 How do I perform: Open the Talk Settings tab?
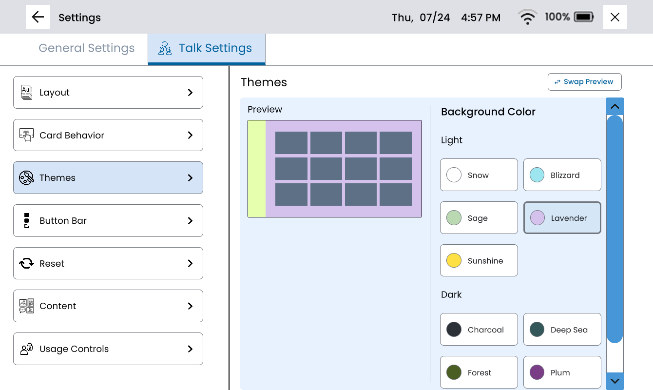pyautogui.click(x=207, y=48)
